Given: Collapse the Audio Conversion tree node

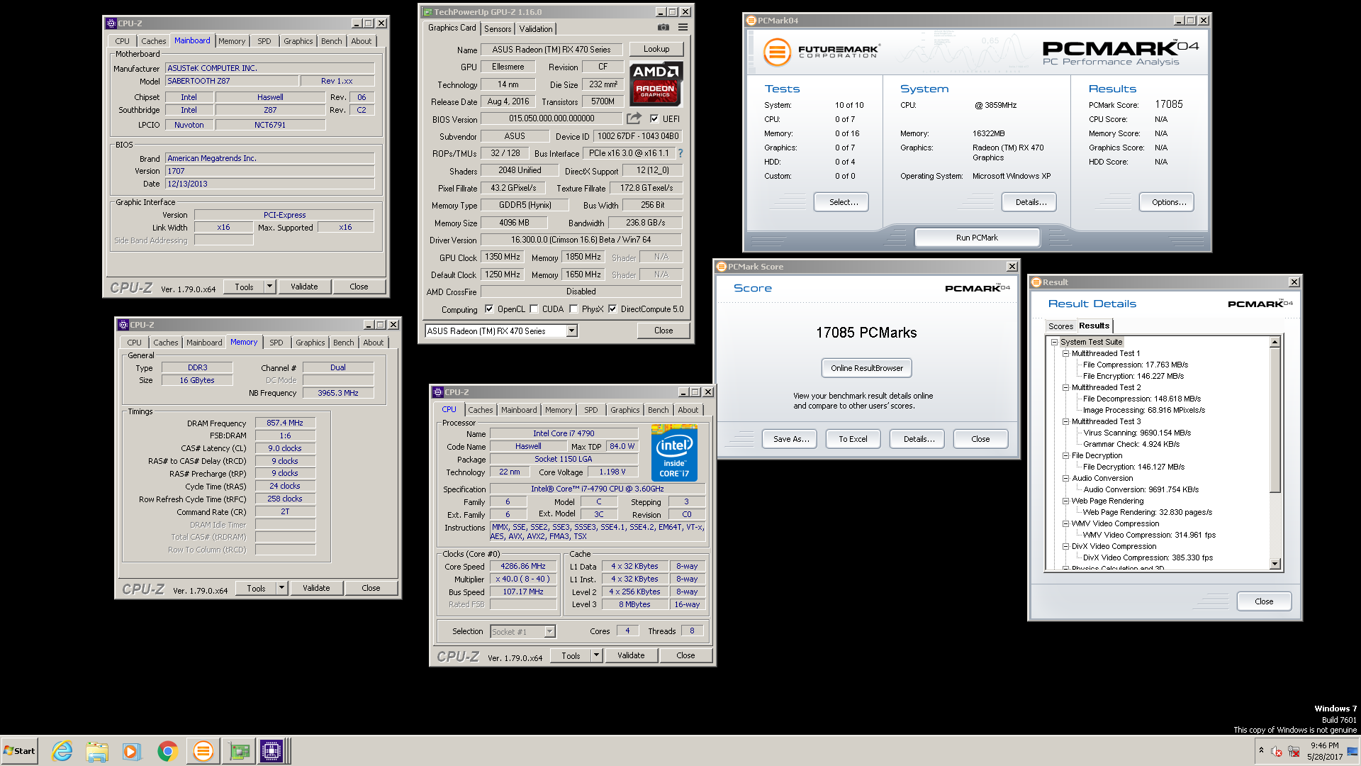Looking at the screenshot, I should (x=1065, y=478).
